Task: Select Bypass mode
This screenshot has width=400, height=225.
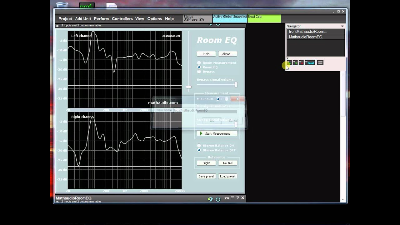Action: pyautogui.click(x=199, y=72)
